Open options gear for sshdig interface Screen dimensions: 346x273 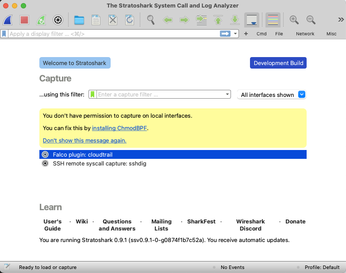tap(45, 164)
